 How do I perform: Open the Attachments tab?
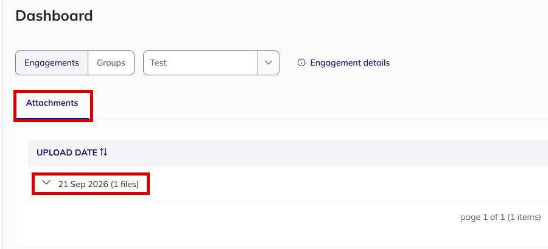click(52, 103)
